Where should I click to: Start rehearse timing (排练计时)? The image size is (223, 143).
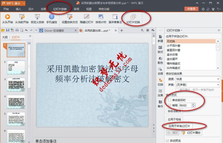101,19
